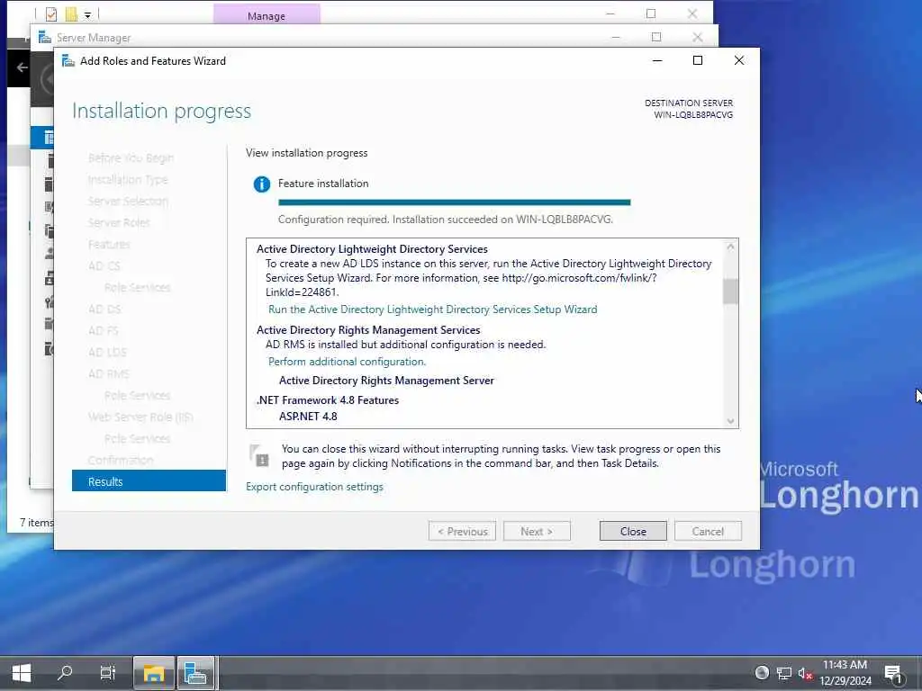Click 'Active Directory Rights Management Server' entry

pos(386,381)
